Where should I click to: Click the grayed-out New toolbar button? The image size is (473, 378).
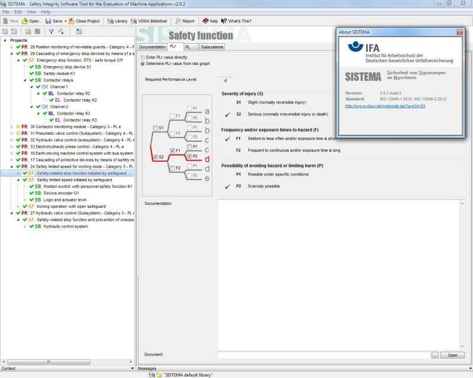[x=11, y=21]
